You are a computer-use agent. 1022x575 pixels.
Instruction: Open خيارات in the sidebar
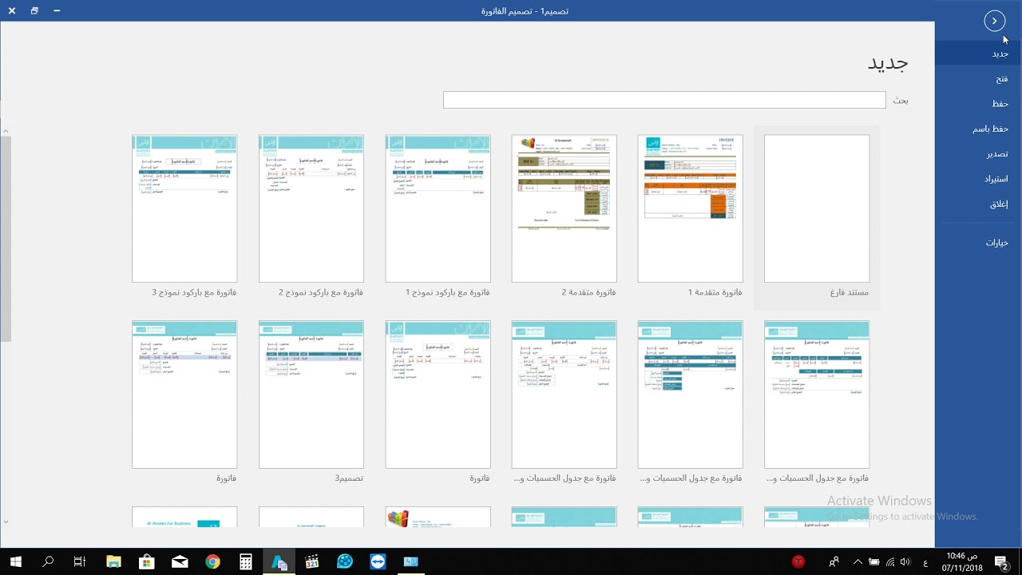pyautogui.click(x=978, y=243)
